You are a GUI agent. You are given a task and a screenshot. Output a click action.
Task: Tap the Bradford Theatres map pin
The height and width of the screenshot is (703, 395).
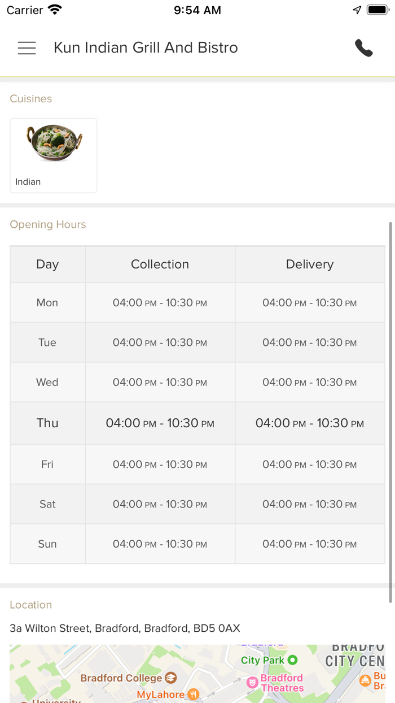[252, 683]
